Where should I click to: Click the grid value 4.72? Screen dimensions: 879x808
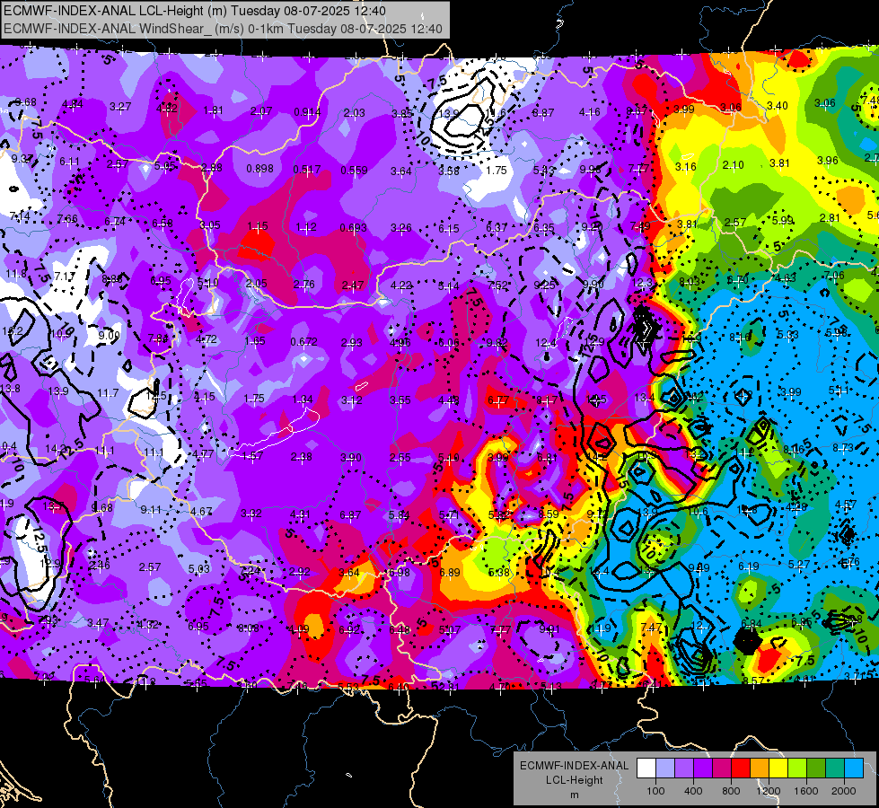coord(207,338)
